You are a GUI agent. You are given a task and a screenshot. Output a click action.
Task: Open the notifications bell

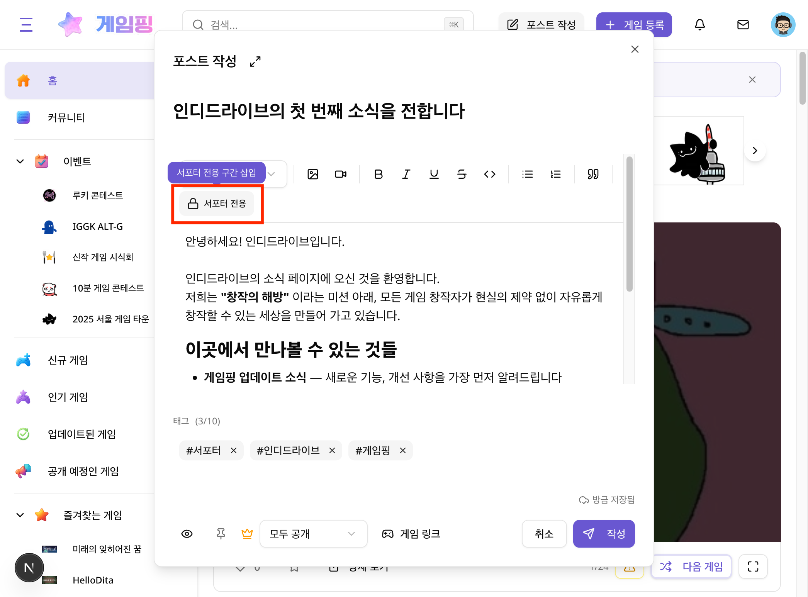(700, 25)
